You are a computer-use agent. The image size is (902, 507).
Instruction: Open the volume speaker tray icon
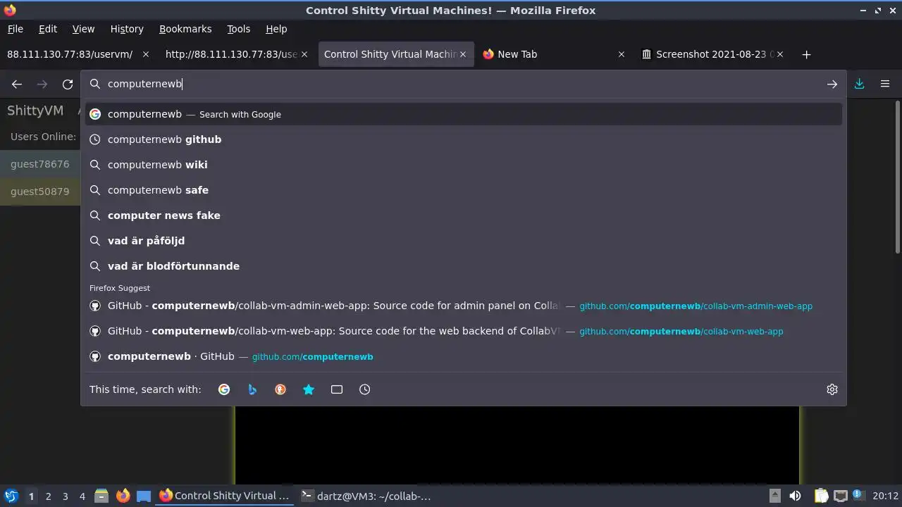(795, 496)
